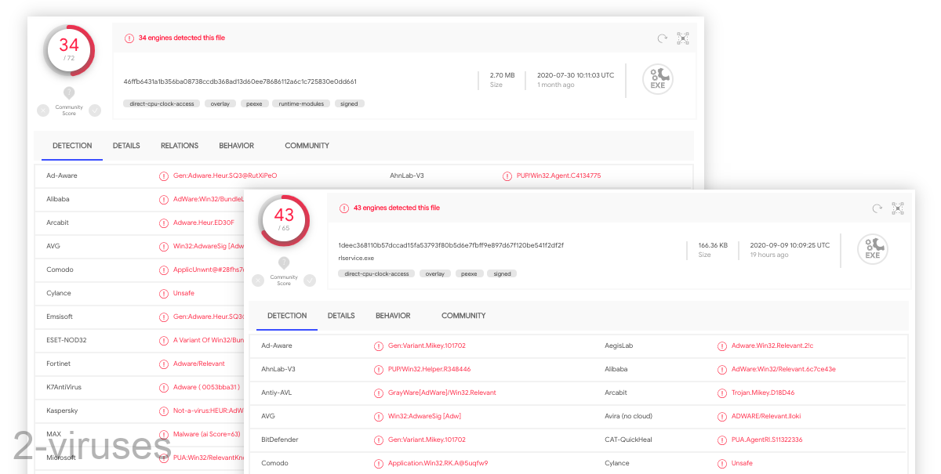Click the 'Unsafe' result in the 43-detection report

(742, 463)
